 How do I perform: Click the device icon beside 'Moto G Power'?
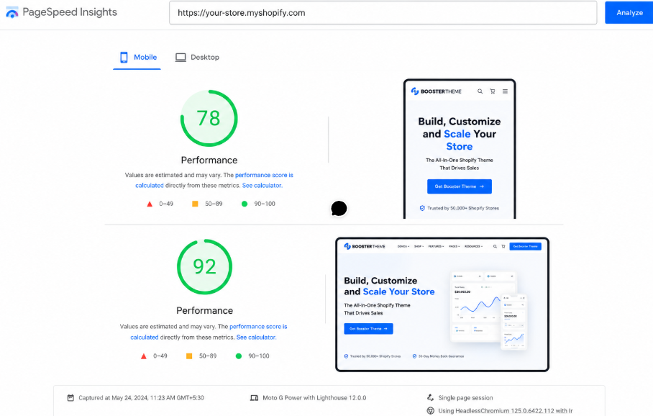tap(254, 398)
